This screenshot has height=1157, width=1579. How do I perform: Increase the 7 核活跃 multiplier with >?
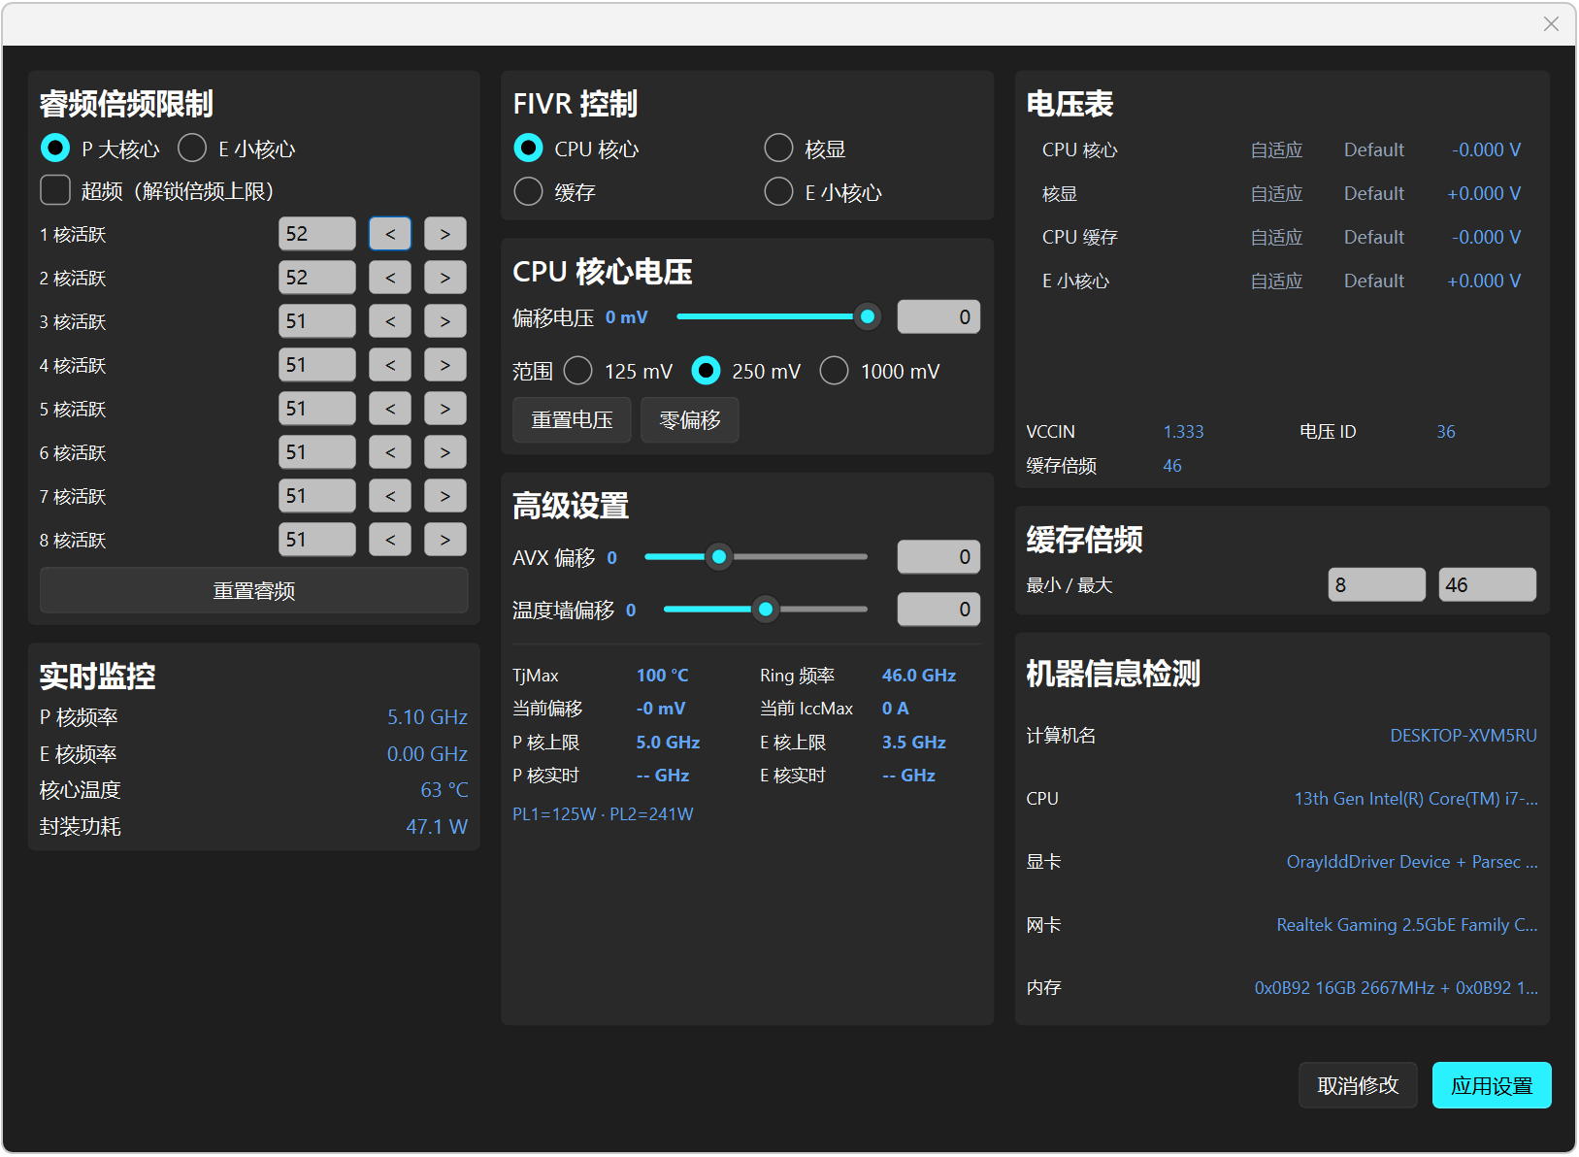click(444, 496)
